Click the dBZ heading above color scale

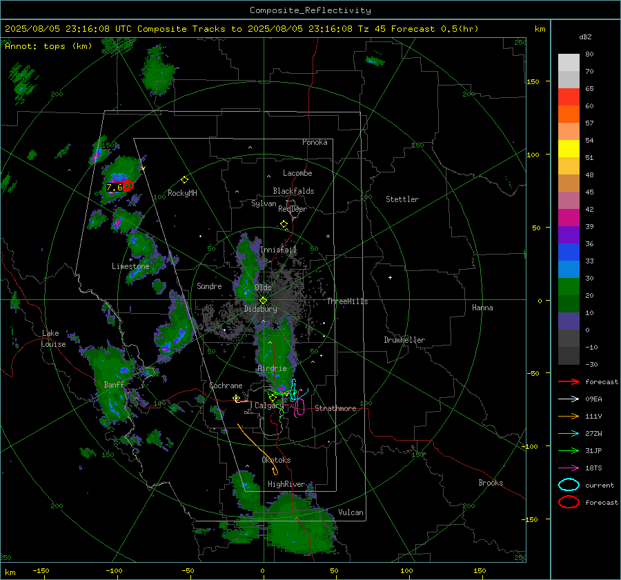pos(585,37)
